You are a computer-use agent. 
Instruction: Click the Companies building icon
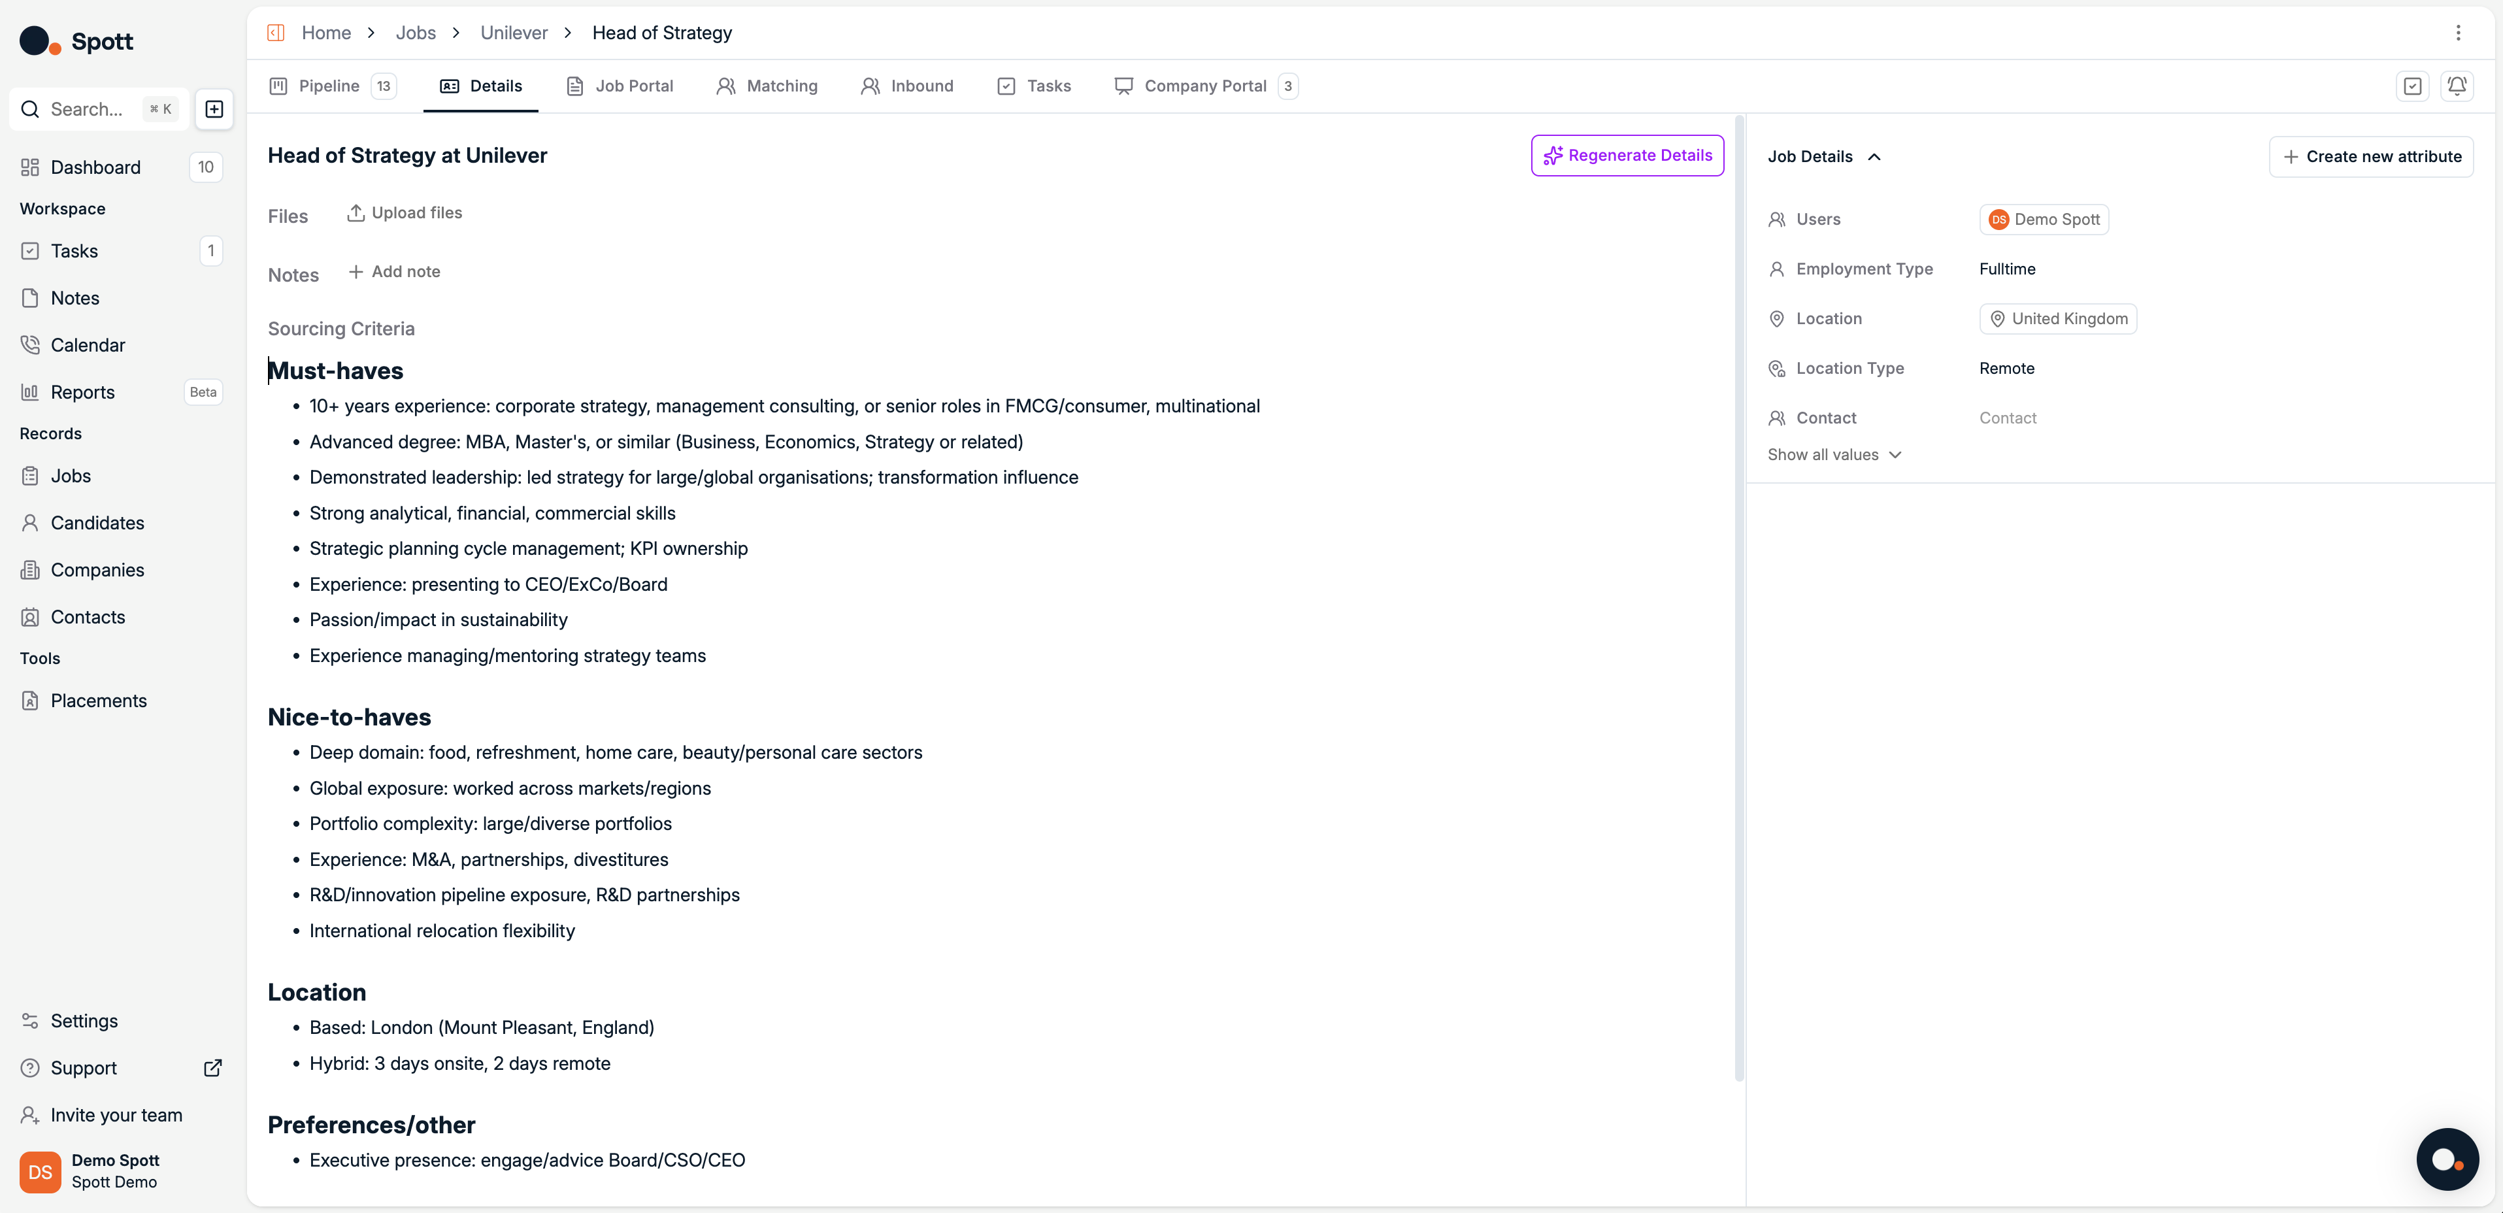(x=30, y=569)
